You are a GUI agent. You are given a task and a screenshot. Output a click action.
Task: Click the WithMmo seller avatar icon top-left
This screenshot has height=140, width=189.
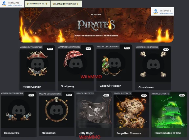[4, 4]
